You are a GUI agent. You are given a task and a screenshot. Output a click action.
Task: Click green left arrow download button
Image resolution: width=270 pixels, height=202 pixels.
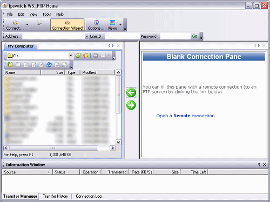(131, 93)
